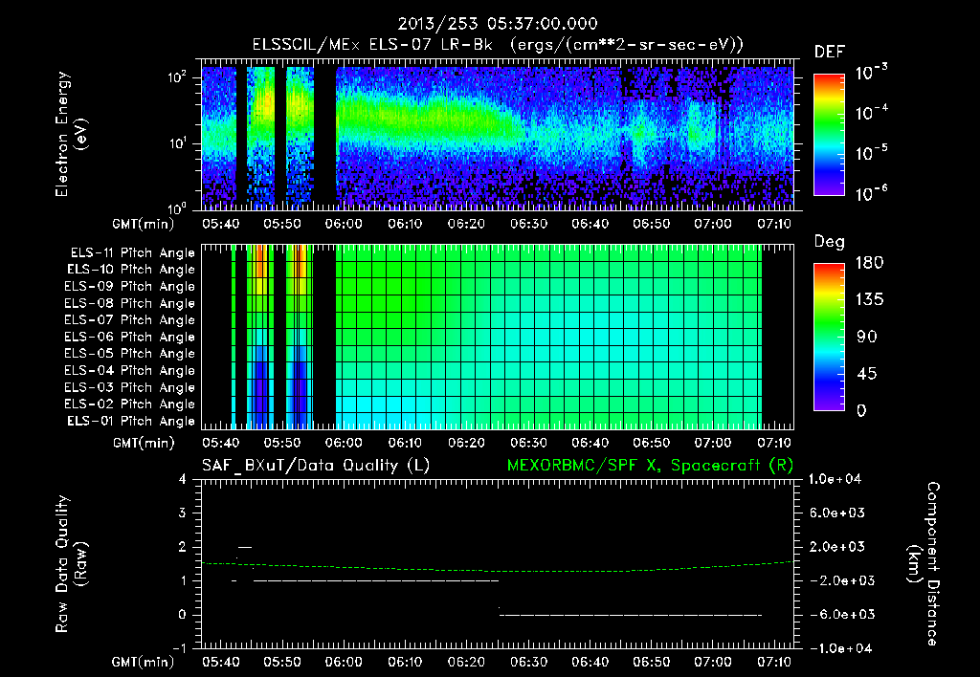Viewport: 980px width, 677px height.
Task: Click the 135 value on Deg scale
Action: click(x=869, y=300)
